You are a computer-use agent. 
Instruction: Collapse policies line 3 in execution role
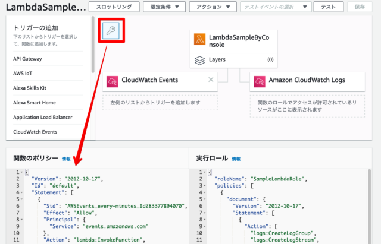(204, 186)
